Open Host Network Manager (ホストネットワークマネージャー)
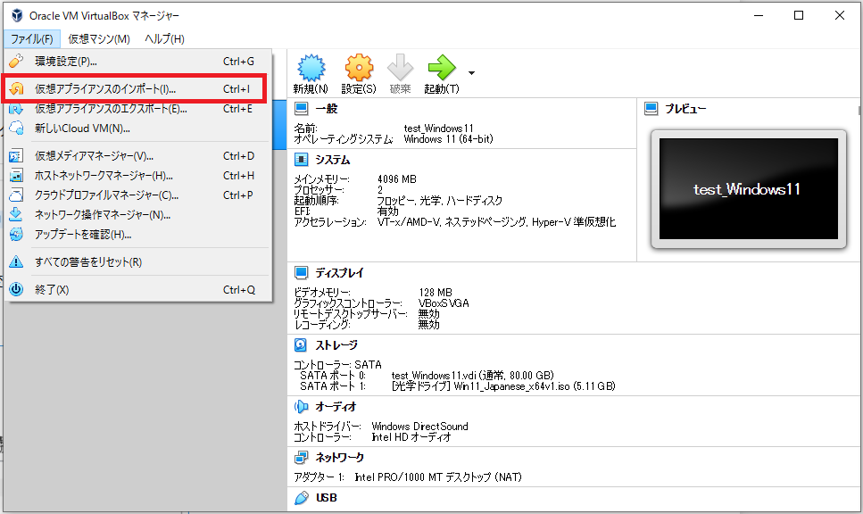 click(x=137, y=176)
